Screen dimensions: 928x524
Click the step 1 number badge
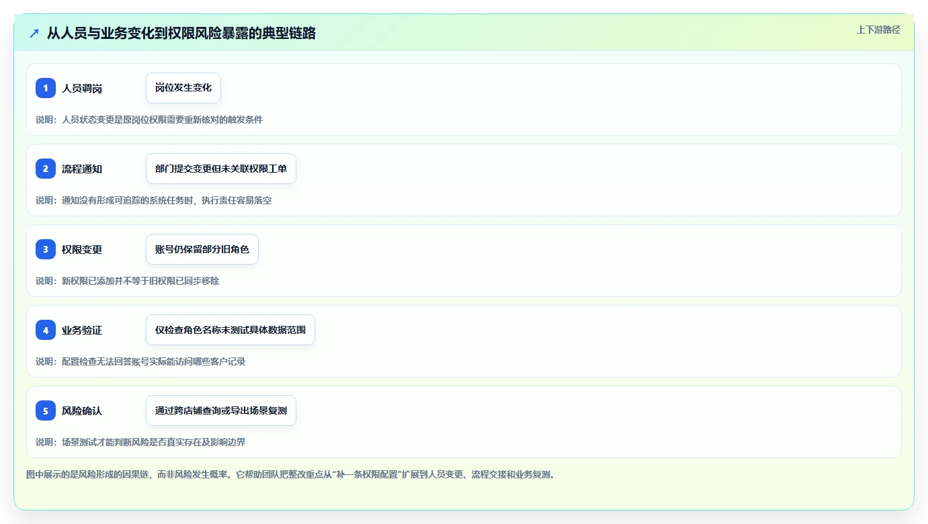tap(46, 88)
